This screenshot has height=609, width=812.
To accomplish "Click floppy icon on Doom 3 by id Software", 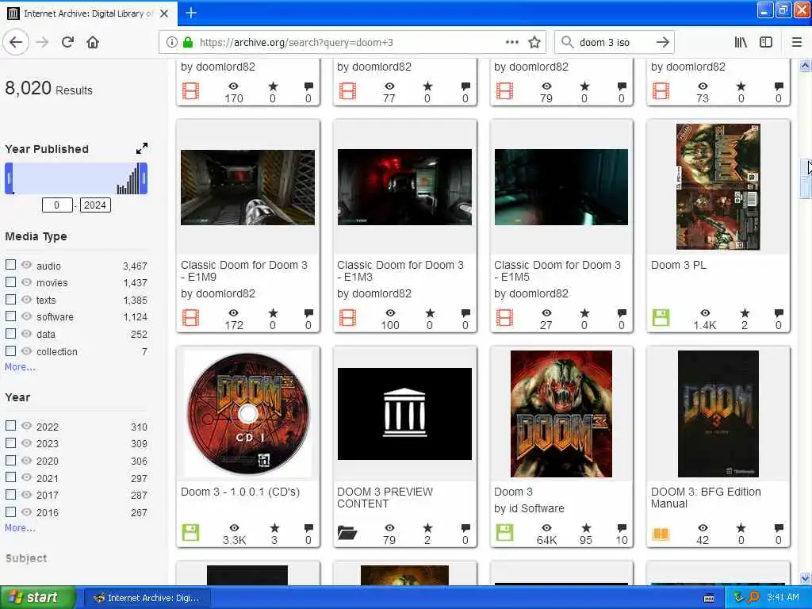I will pos(504,532).
